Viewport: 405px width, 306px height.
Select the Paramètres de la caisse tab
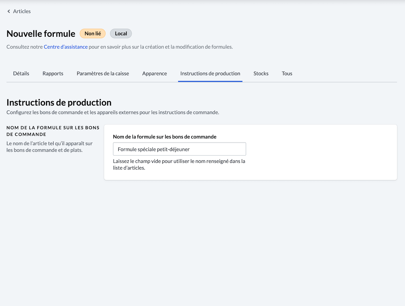[x=103, y=74]
